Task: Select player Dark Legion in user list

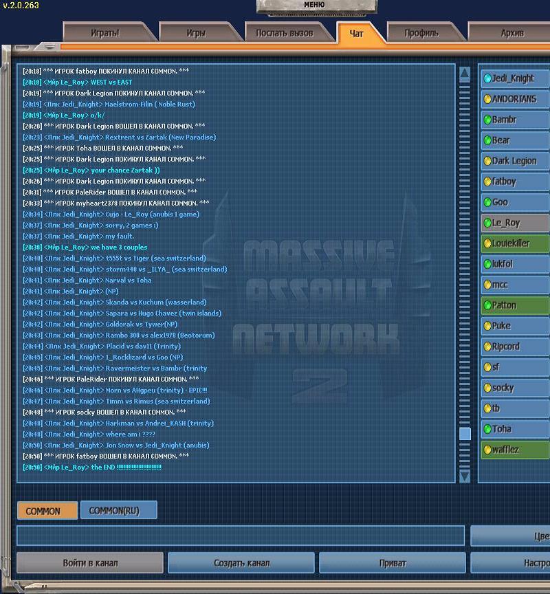Action: point(515,161)
